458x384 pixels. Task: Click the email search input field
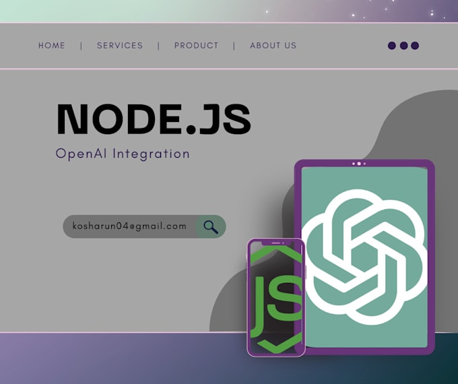(144, 226)
